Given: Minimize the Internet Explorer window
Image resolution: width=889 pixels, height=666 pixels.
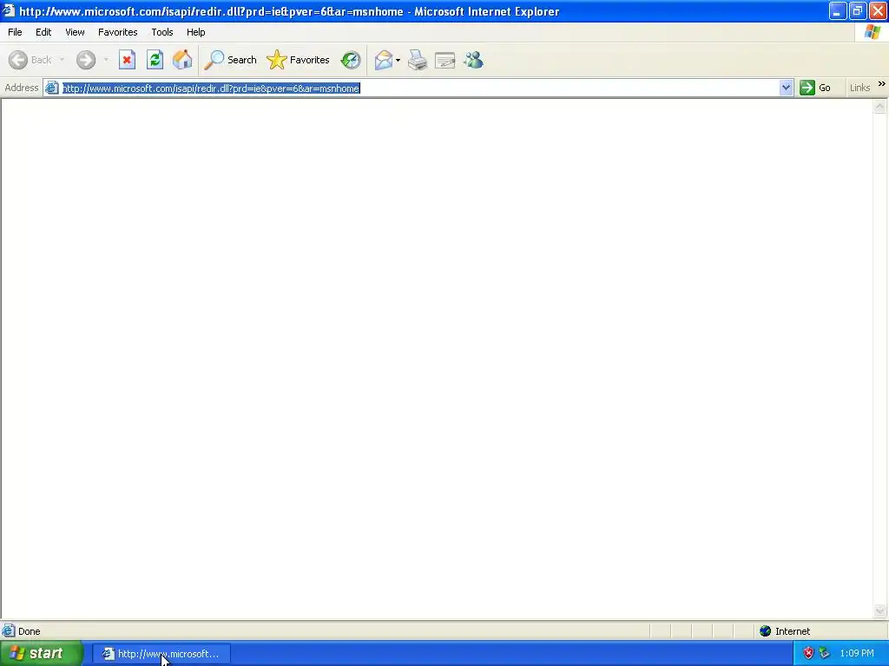Looking at the screenshot, I should pos(838,10).
